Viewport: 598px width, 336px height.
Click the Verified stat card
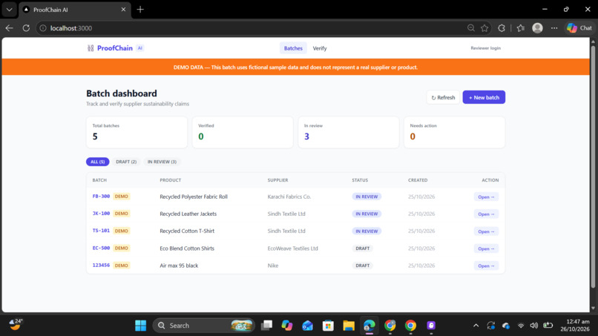point(243,132)
